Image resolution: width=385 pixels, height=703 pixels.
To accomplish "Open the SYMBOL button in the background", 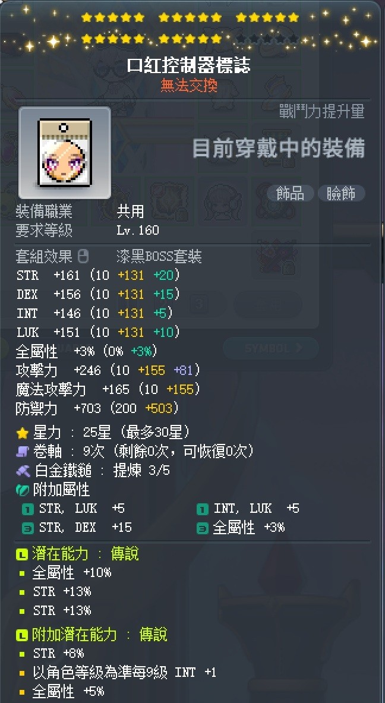I will pyautogui.click(x=271, y=348).
